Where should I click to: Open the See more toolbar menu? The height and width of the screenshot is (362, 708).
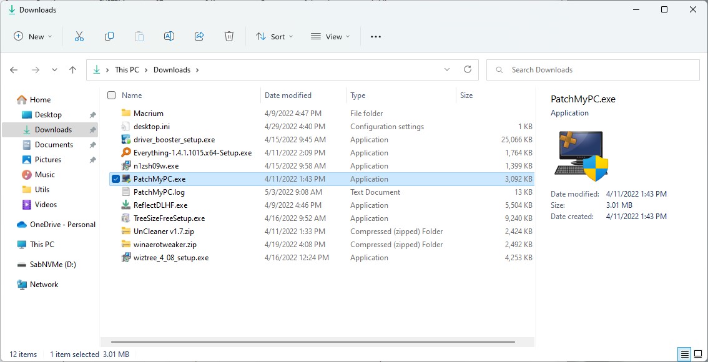pyautogui.click(x=375, y=36)
